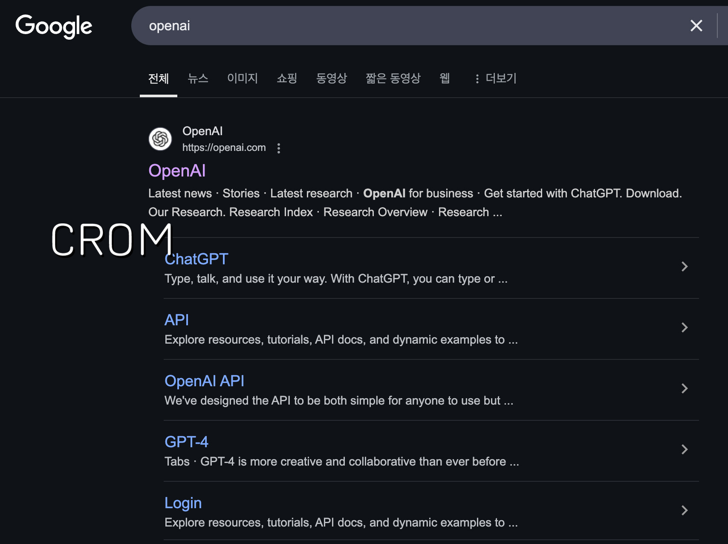Open the 이미지 tab

coord(243,78)
